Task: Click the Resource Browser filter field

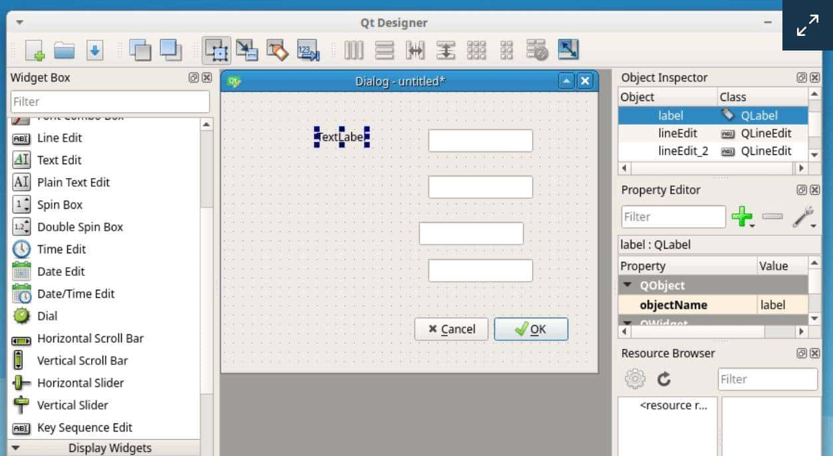Action: [768, 379]
